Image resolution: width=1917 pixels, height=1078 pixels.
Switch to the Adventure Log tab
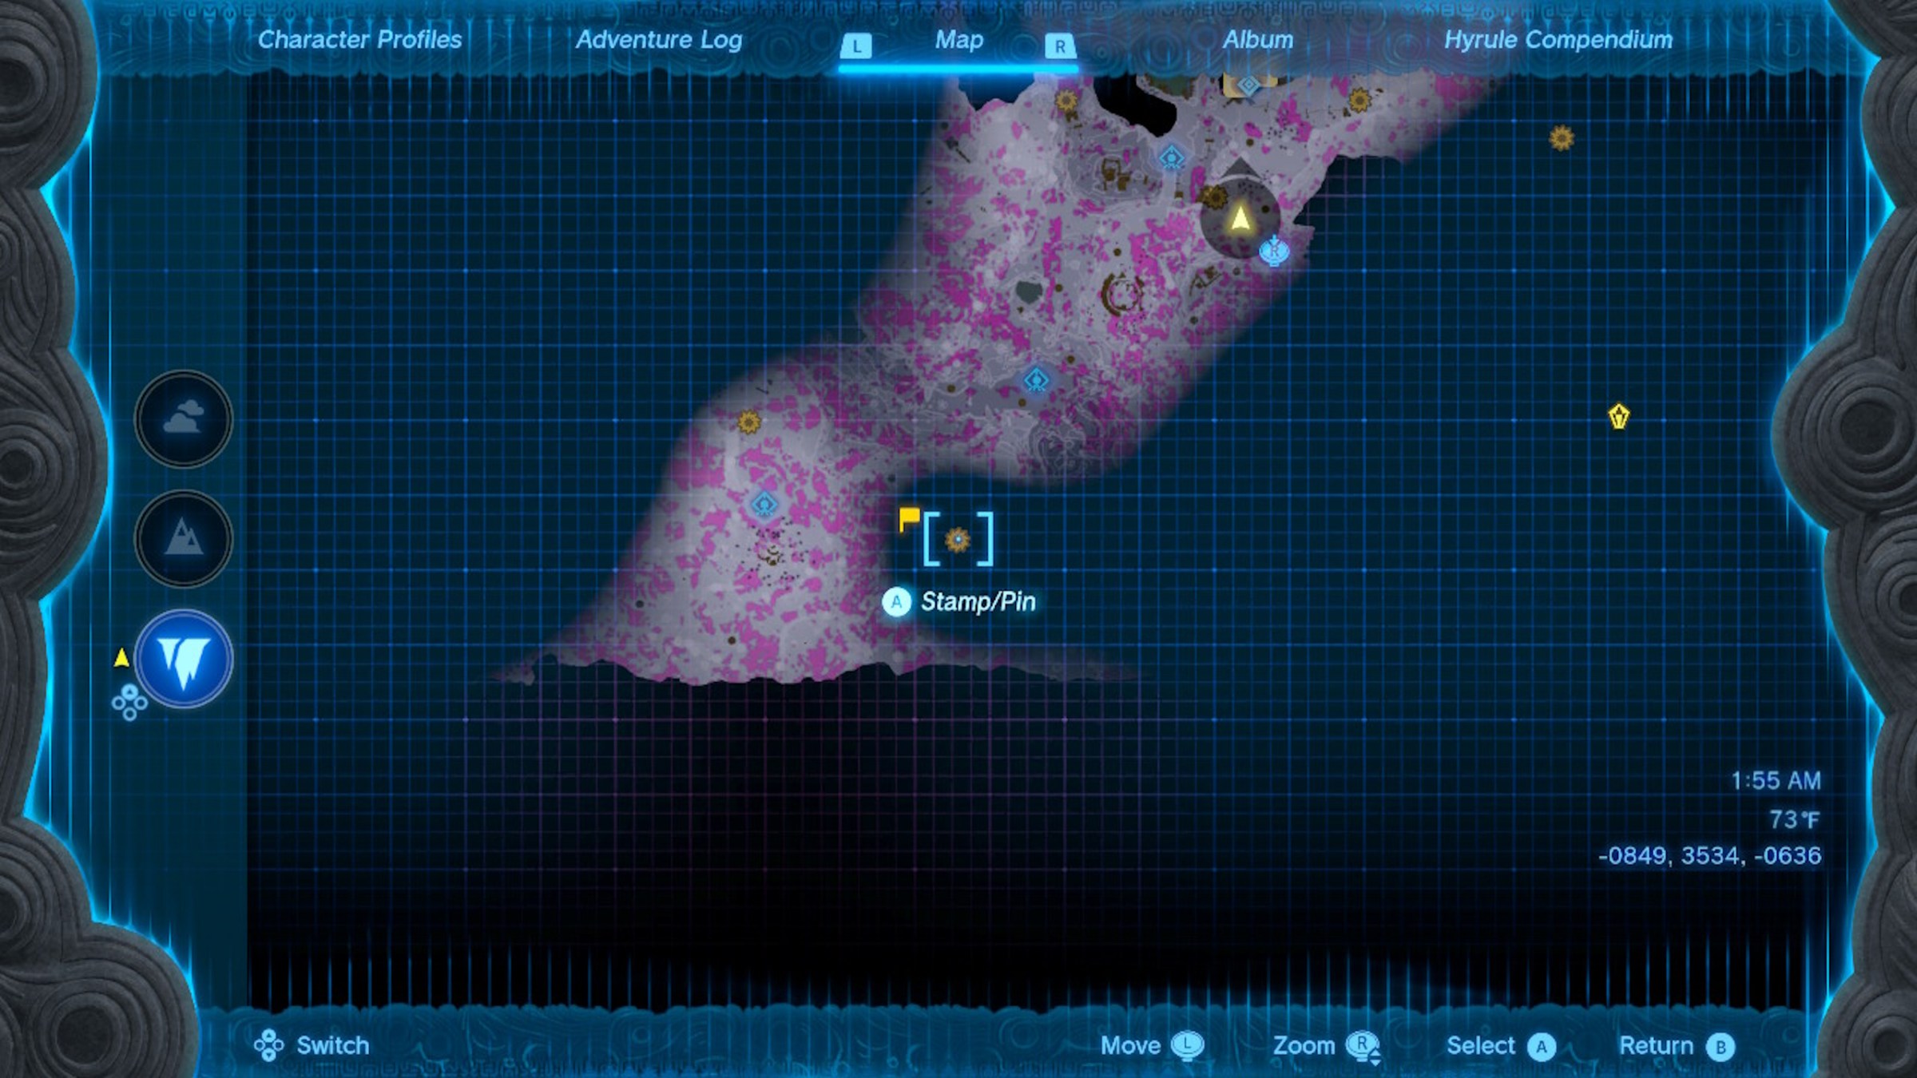coord(659,39)
